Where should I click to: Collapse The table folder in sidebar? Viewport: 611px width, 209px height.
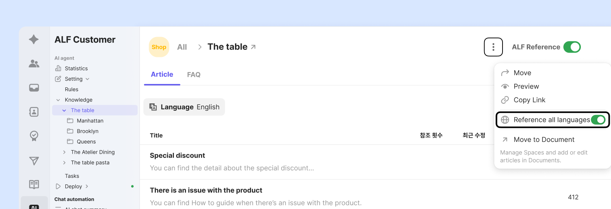click(64, 110)
